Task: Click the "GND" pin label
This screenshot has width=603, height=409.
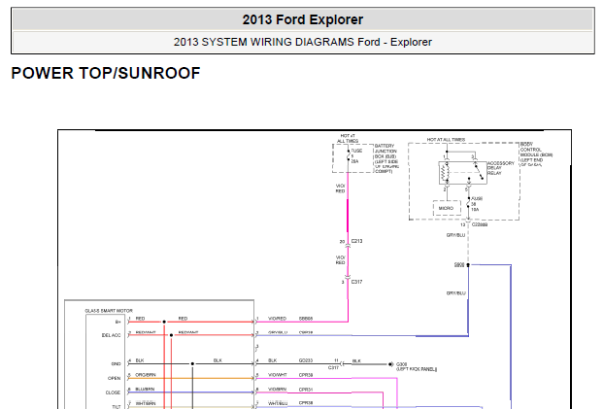Action: click(x=116, y=364)
